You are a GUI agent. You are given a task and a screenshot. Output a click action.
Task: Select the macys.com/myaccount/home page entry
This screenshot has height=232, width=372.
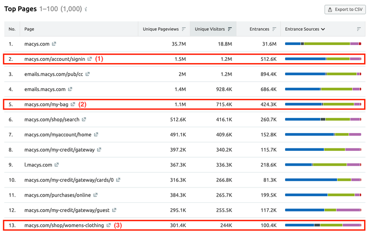pyautogui.click(x=58, y=135)
